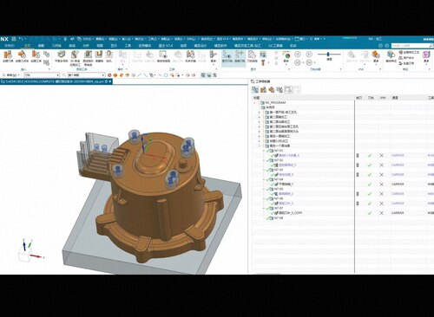The height and width of the screenshot is (317, 434).
Task: Click the IPW column header
Action: [383, 98]
